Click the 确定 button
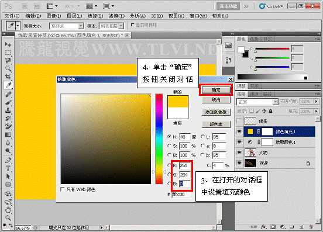The image size is (323, 232). pos(216,89)
